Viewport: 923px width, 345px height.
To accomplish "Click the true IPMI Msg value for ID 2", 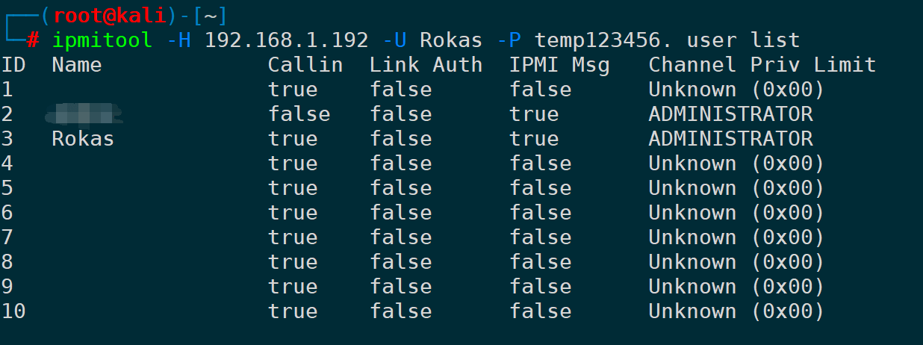I will click(534, 114).
